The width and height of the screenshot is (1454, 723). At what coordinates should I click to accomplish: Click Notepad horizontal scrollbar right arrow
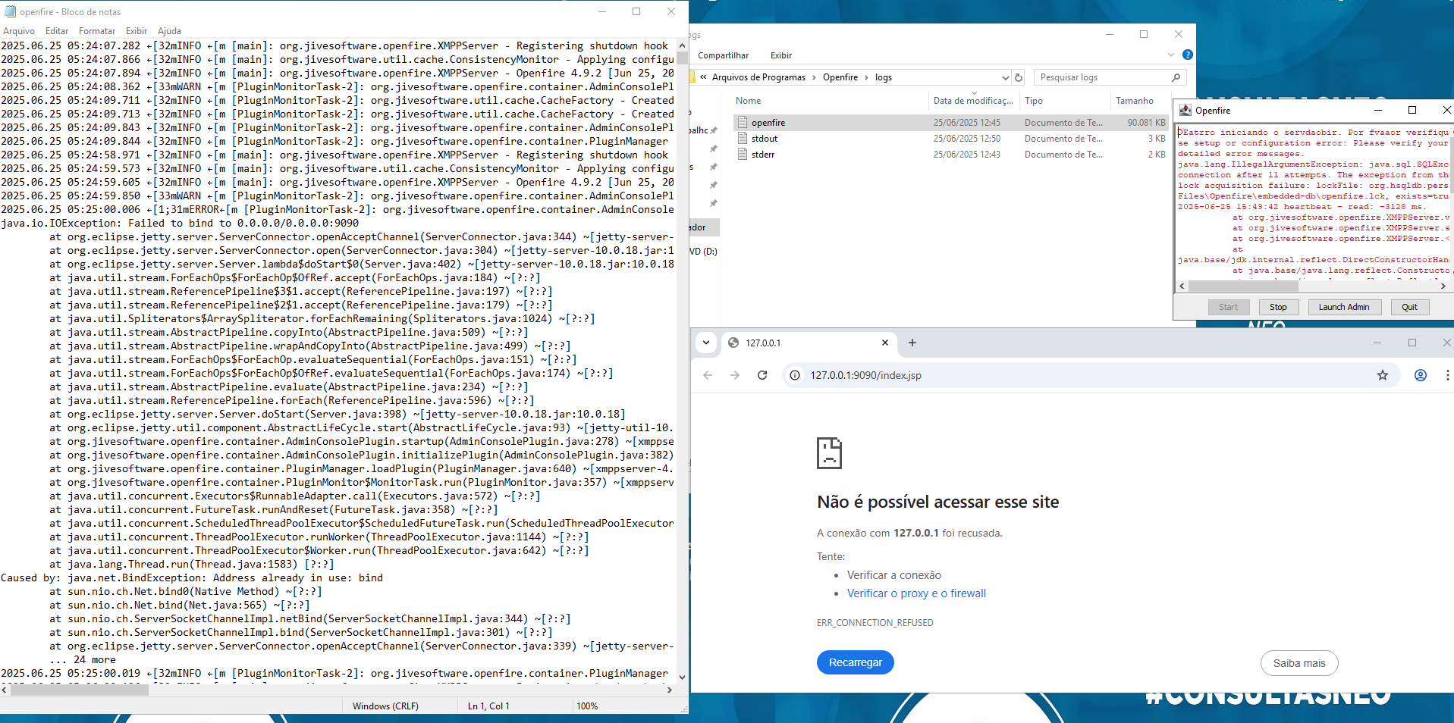coord(669,690)
